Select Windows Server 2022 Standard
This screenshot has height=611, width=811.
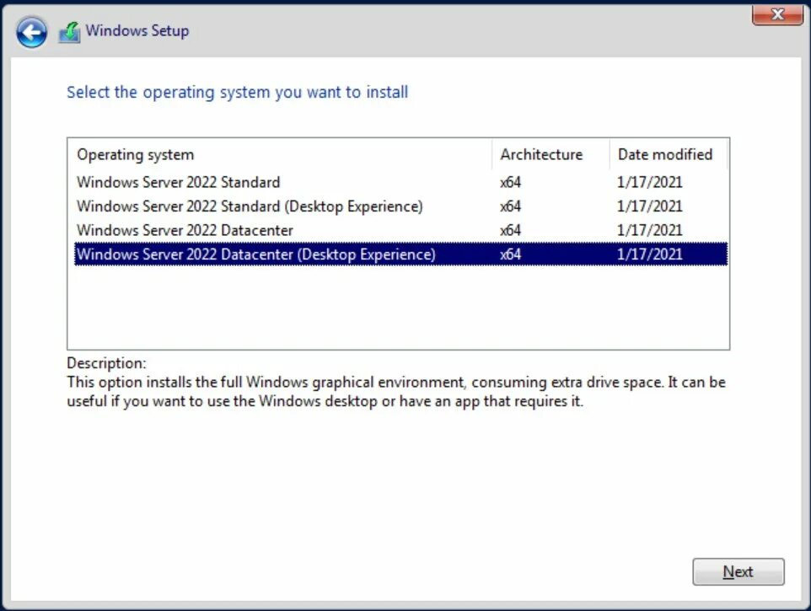coord(178,182)
